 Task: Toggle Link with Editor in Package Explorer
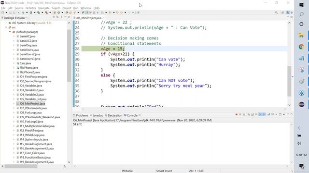(57, 17)
